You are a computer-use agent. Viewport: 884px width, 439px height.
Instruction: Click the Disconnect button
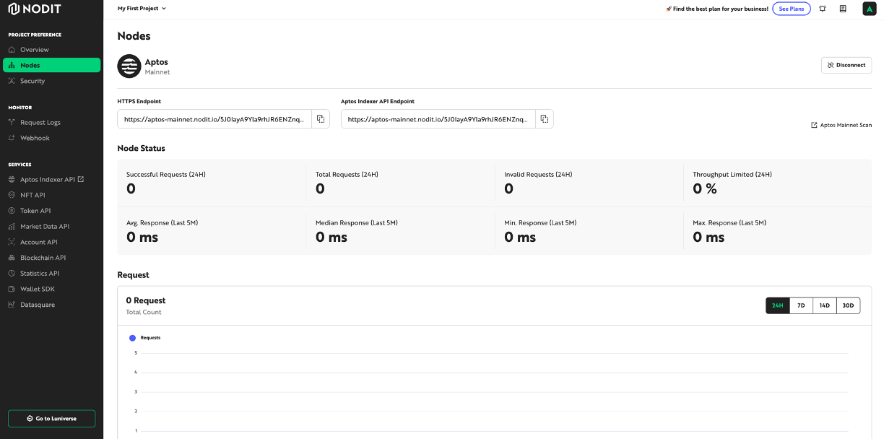[x=846, y=65]
